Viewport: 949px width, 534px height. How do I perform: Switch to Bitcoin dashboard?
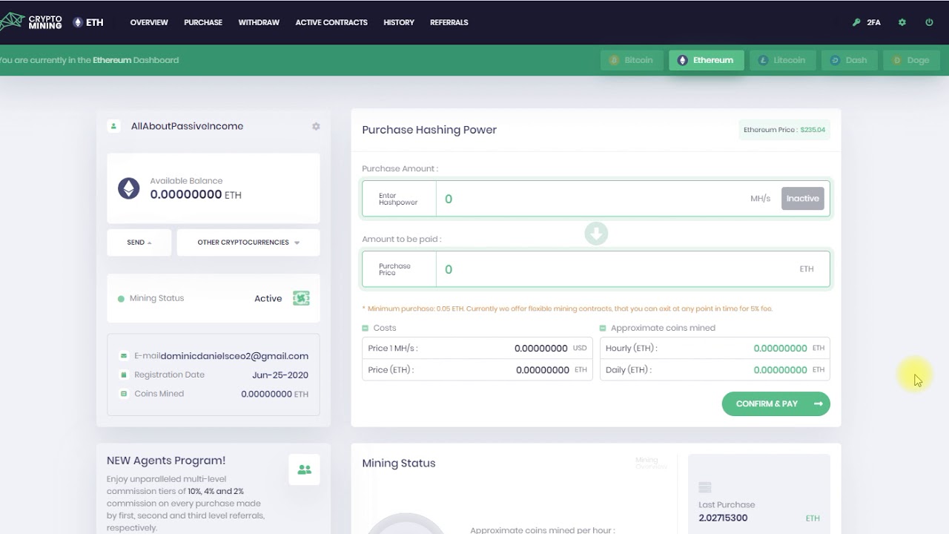click(x=632, y=60)
